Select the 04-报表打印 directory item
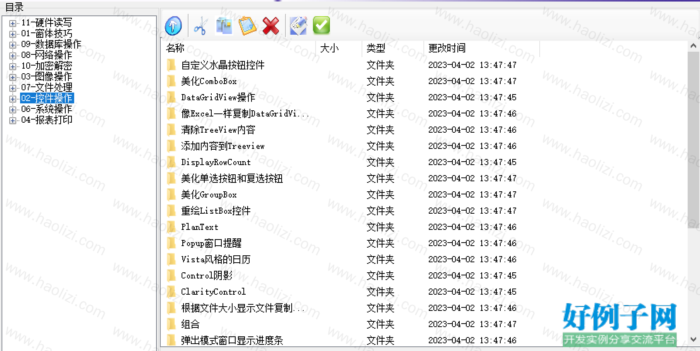700x351 pixels. (47, 120)
